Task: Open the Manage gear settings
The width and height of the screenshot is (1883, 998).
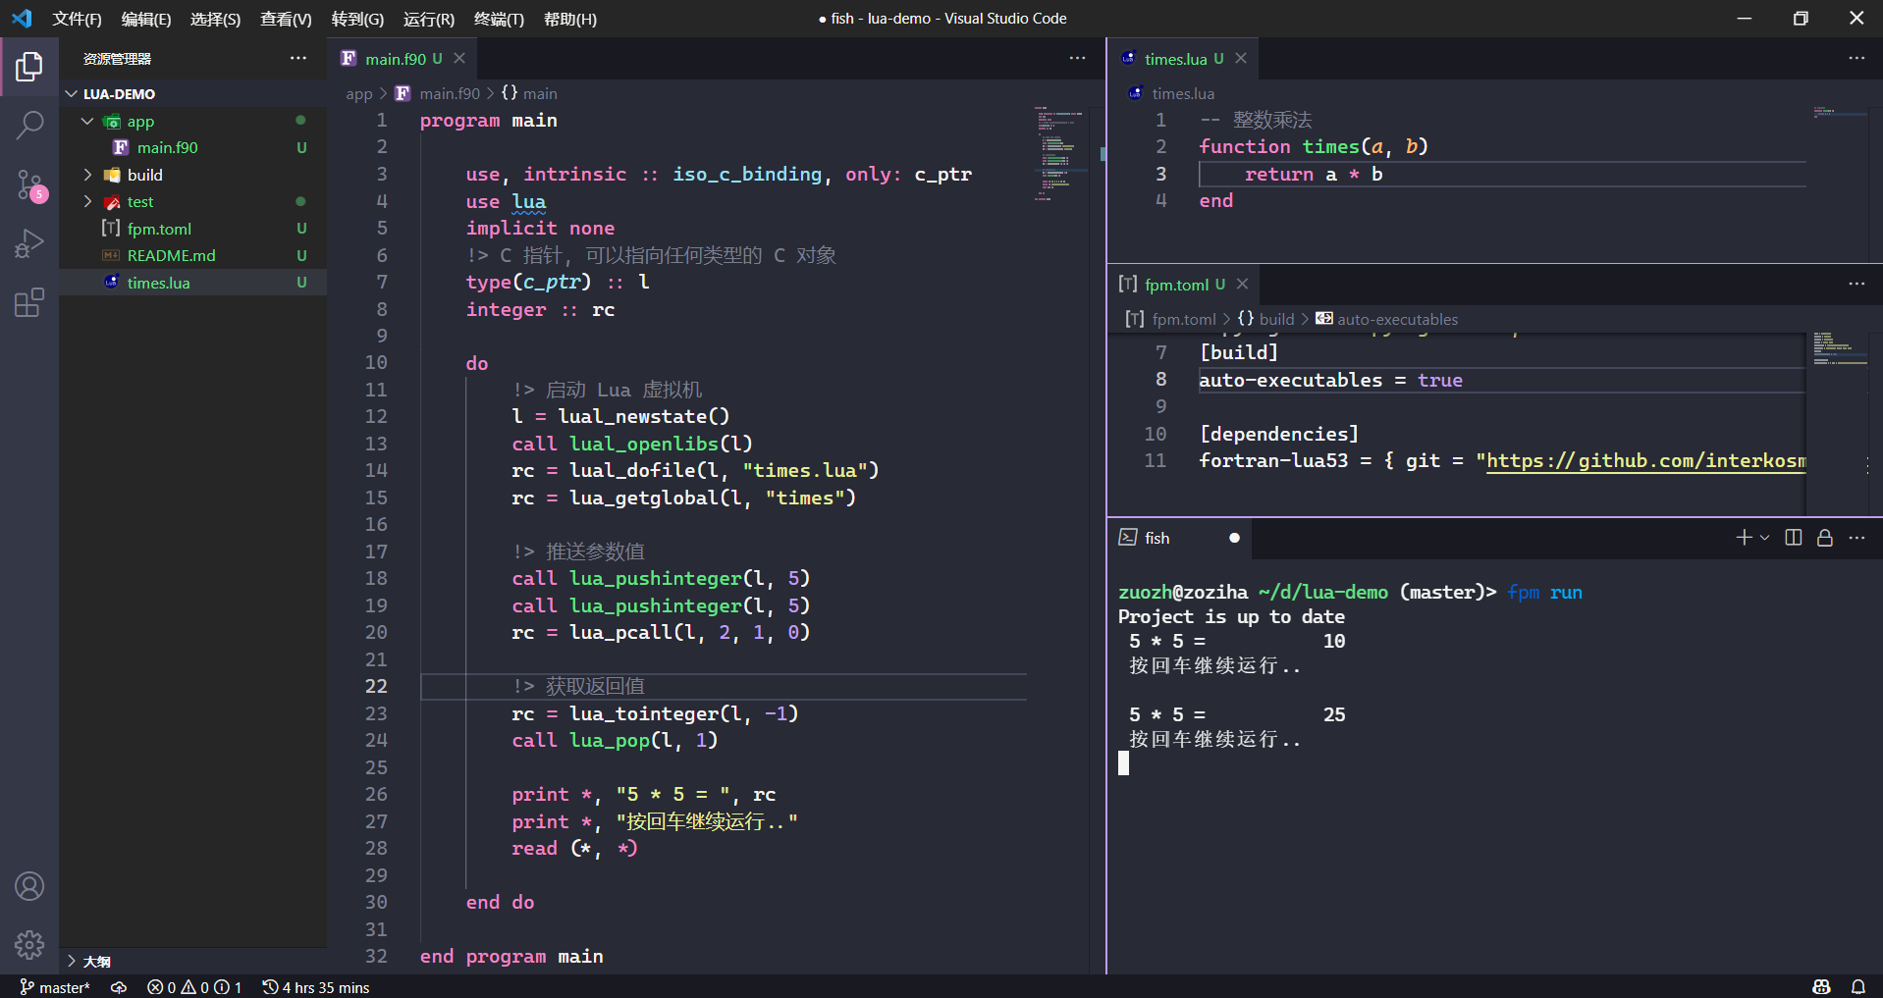Action: (x=29, y=944)
